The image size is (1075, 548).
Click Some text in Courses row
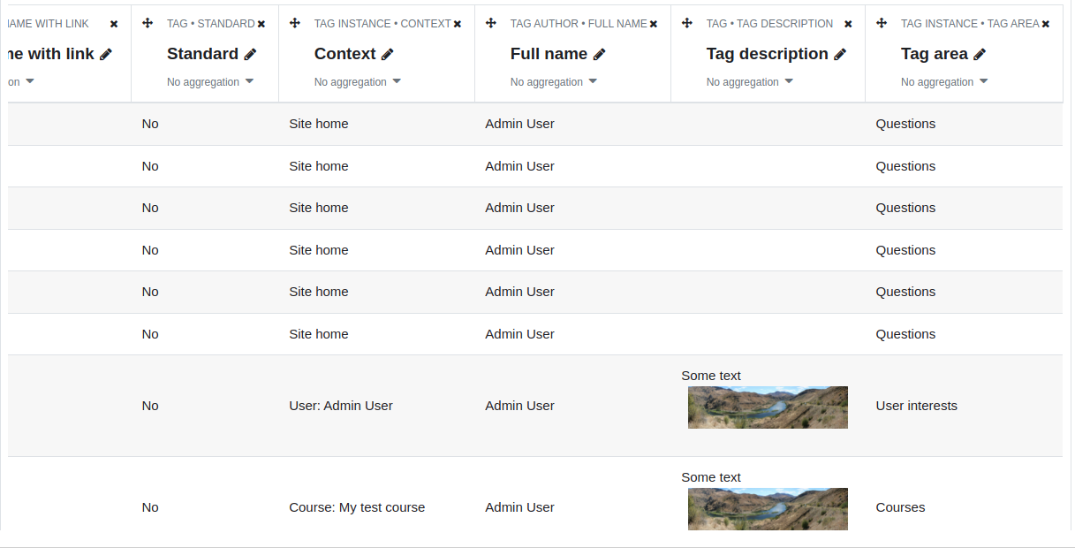(711, 477)
